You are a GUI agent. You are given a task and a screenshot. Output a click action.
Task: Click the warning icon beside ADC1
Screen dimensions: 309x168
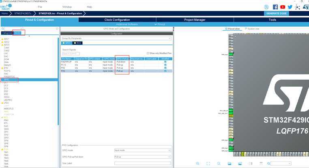pyautogui.click(x=2, y=39)
